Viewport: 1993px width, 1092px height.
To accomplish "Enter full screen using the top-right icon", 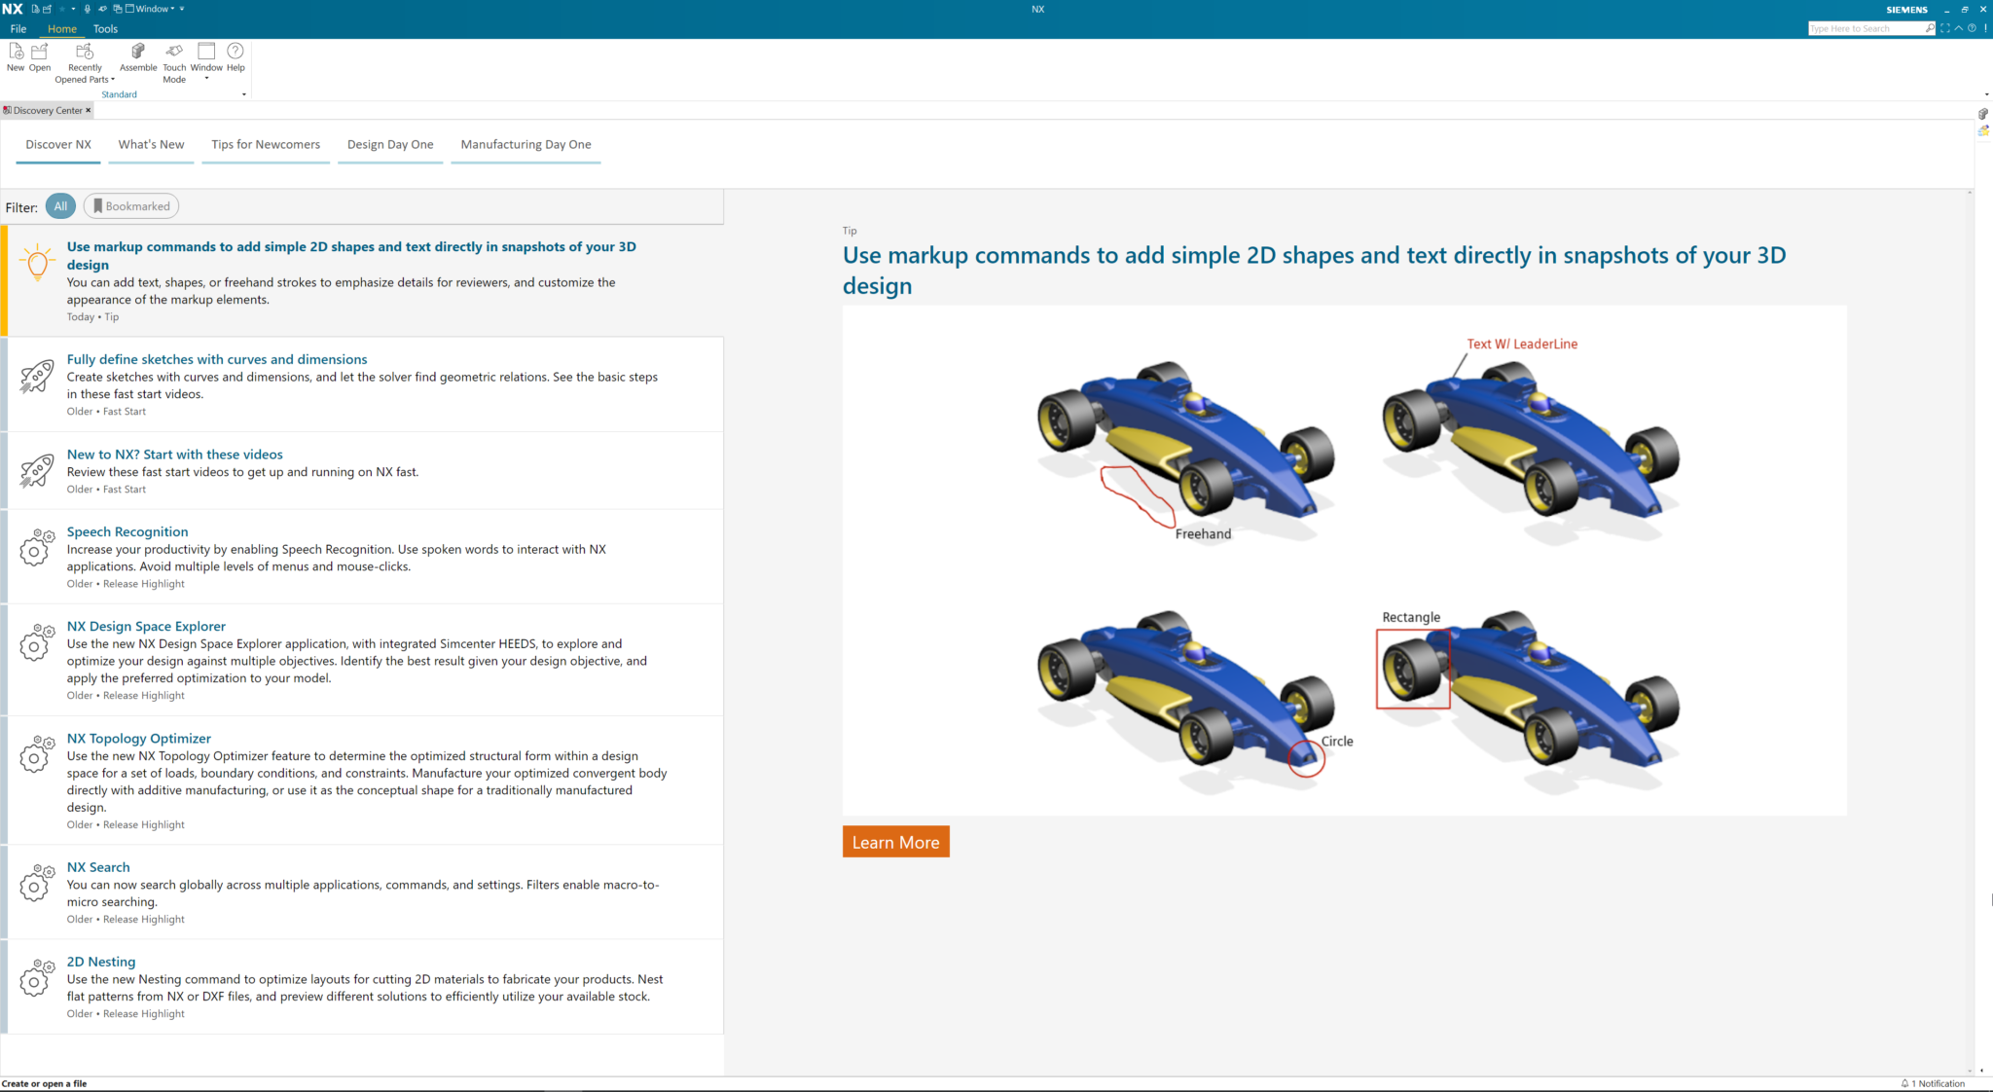I will pyautogui.click(x=1944, y=28).
